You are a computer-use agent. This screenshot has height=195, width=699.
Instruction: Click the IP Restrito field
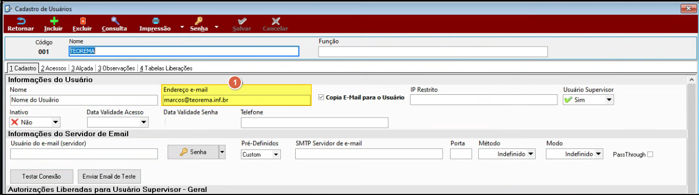tap(484, 100)
